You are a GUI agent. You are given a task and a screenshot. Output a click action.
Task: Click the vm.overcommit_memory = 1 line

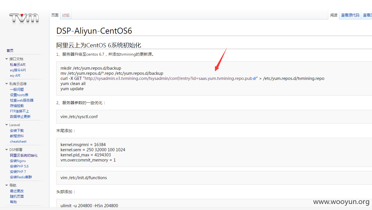tap(88, 160)
